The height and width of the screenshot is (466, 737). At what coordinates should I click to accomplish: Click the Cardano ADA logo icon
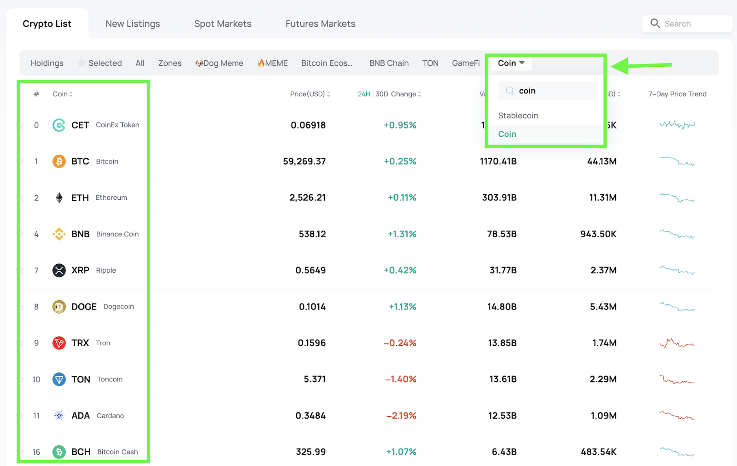click(59, 416)
